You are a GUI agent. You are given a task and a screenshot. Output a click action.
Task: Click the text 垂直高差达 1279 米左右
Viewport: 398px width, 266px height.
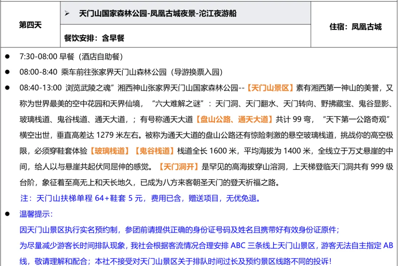(x=97, y=135)
